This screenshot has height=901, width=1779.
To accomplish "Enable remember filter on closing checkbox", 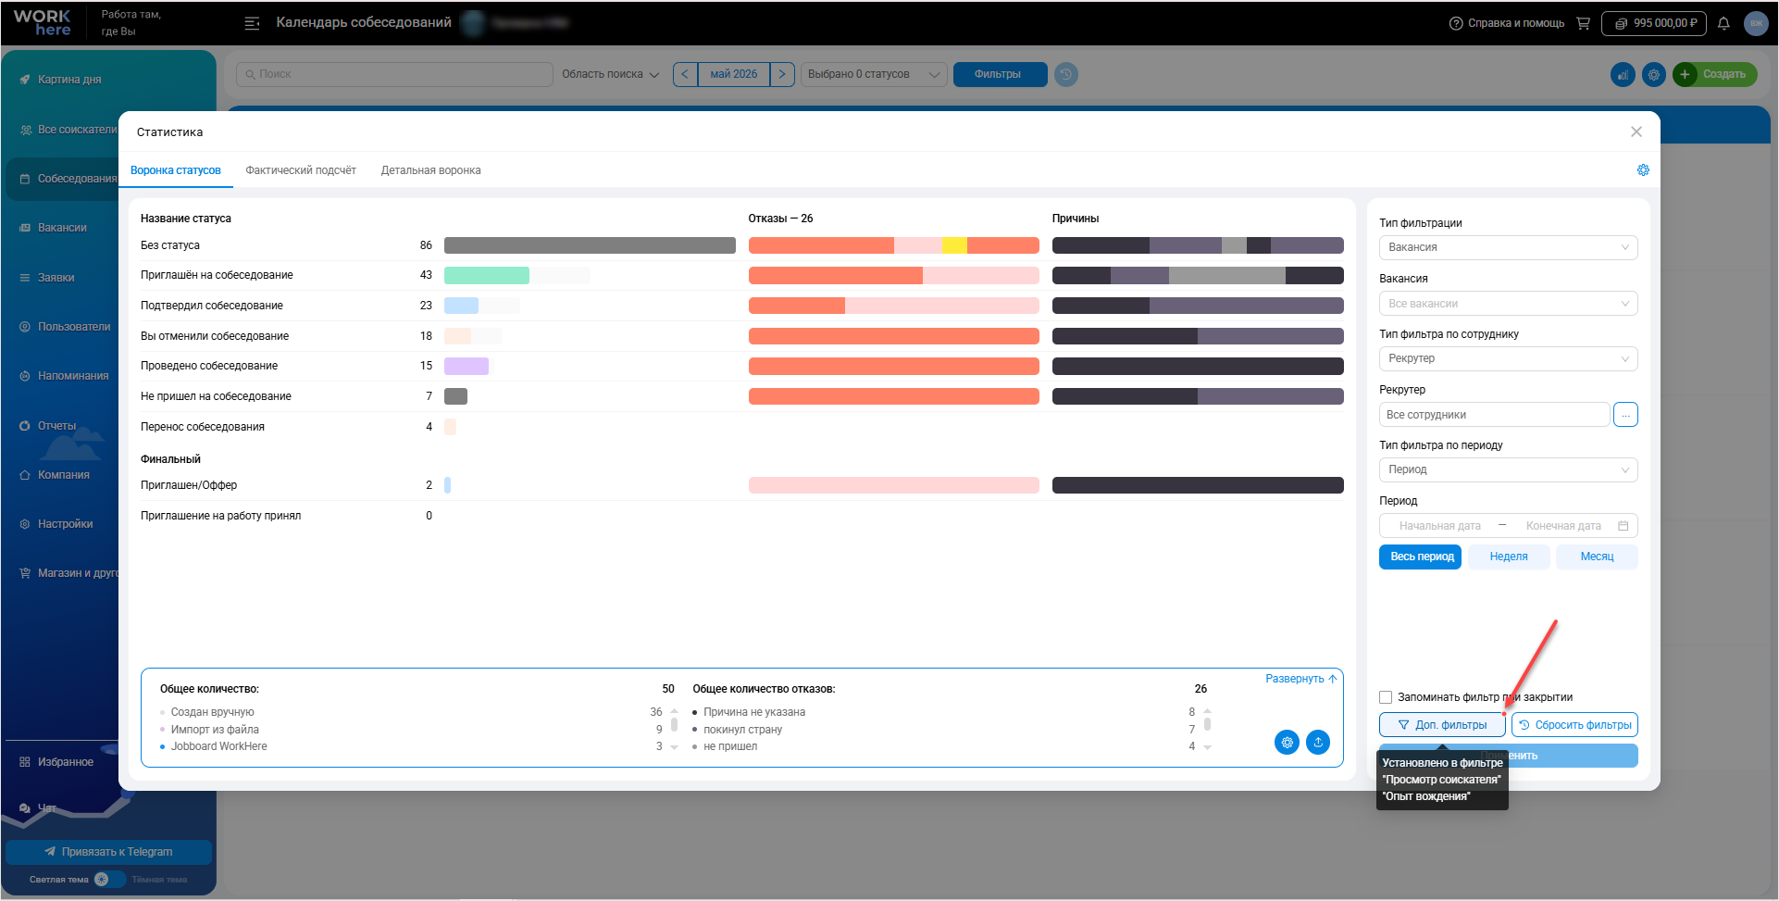I will coord(1386,697).
